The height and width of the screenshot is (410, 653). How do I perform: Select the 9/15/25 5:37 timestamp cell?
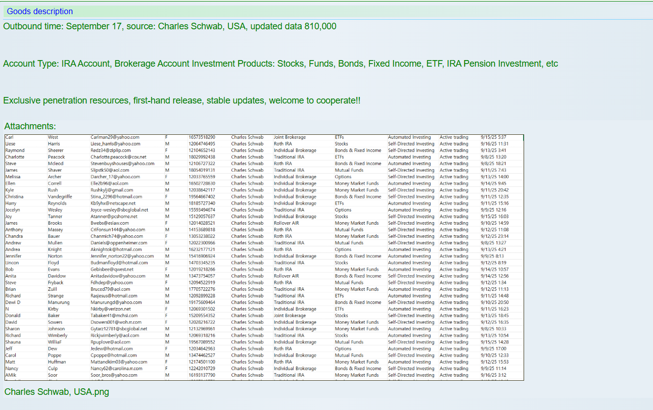493,137
